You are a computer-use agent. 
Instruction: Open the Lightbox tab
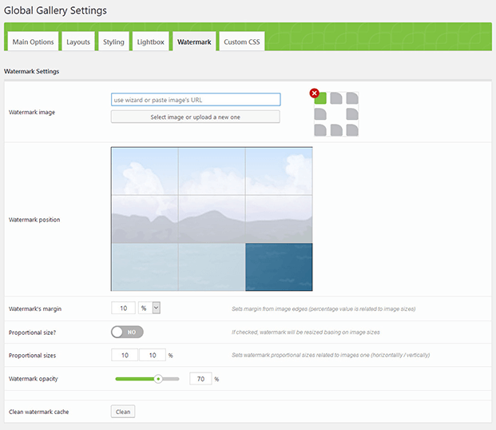(x=151, y=42)
